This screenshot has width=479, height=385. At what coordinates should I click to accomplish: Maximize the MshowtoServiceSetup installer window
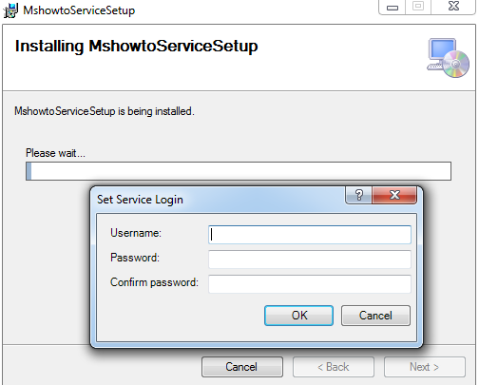[x=418, y=7]
